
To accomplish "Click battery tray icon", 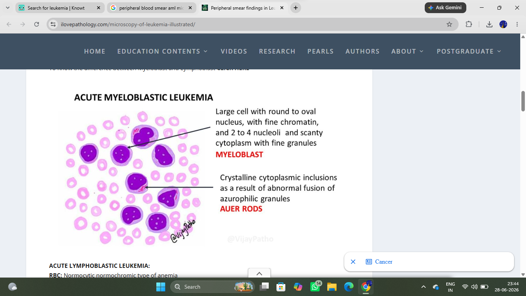I will point(484,287).
